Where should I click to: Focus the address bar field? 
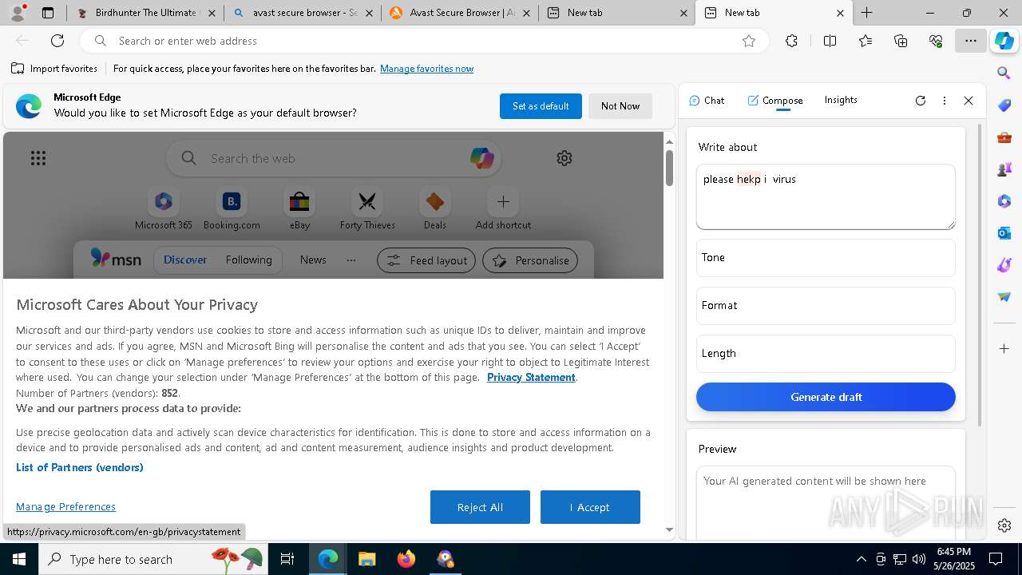423,41
